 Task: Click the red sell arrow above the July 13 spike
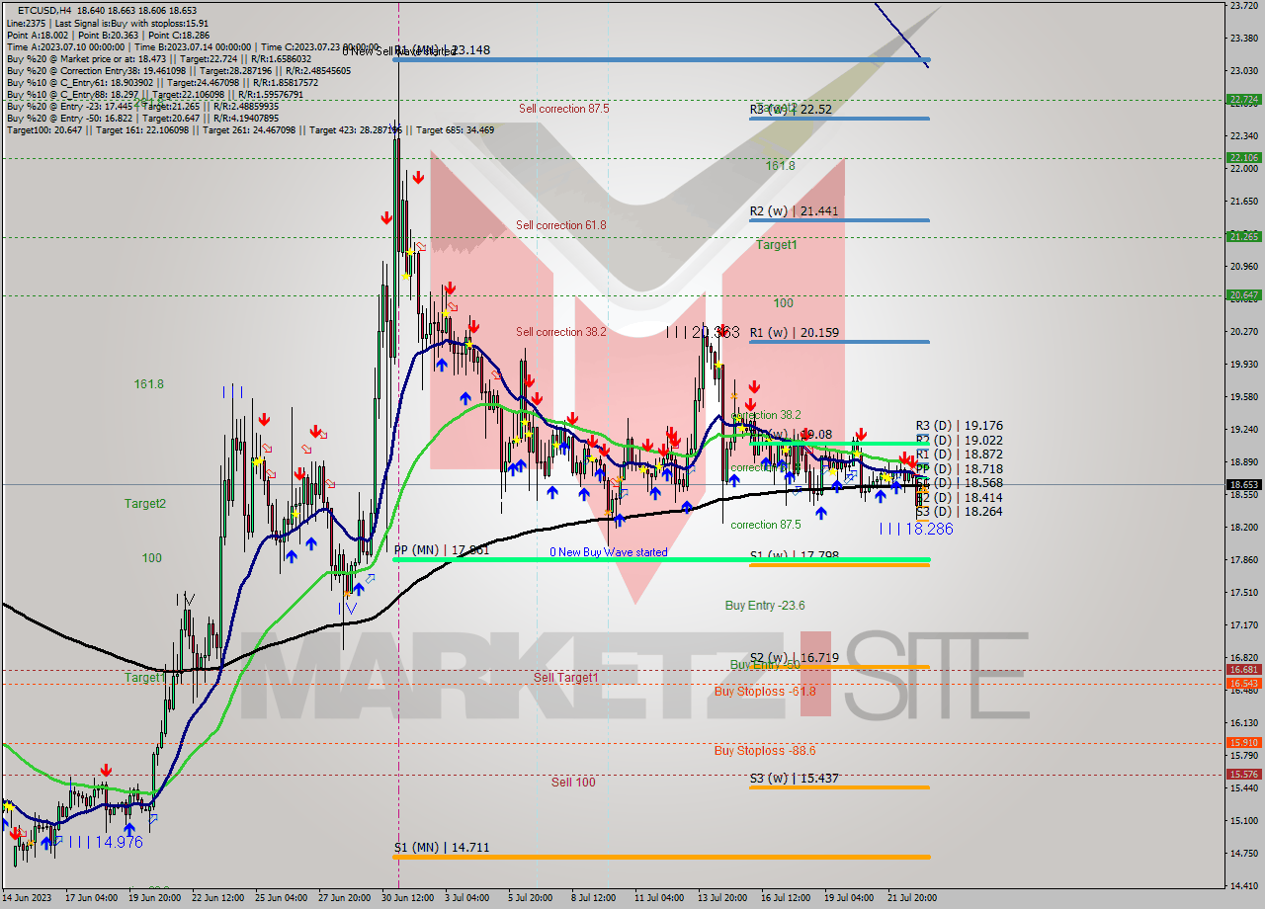pyautogui.click(x=754, y=387)
